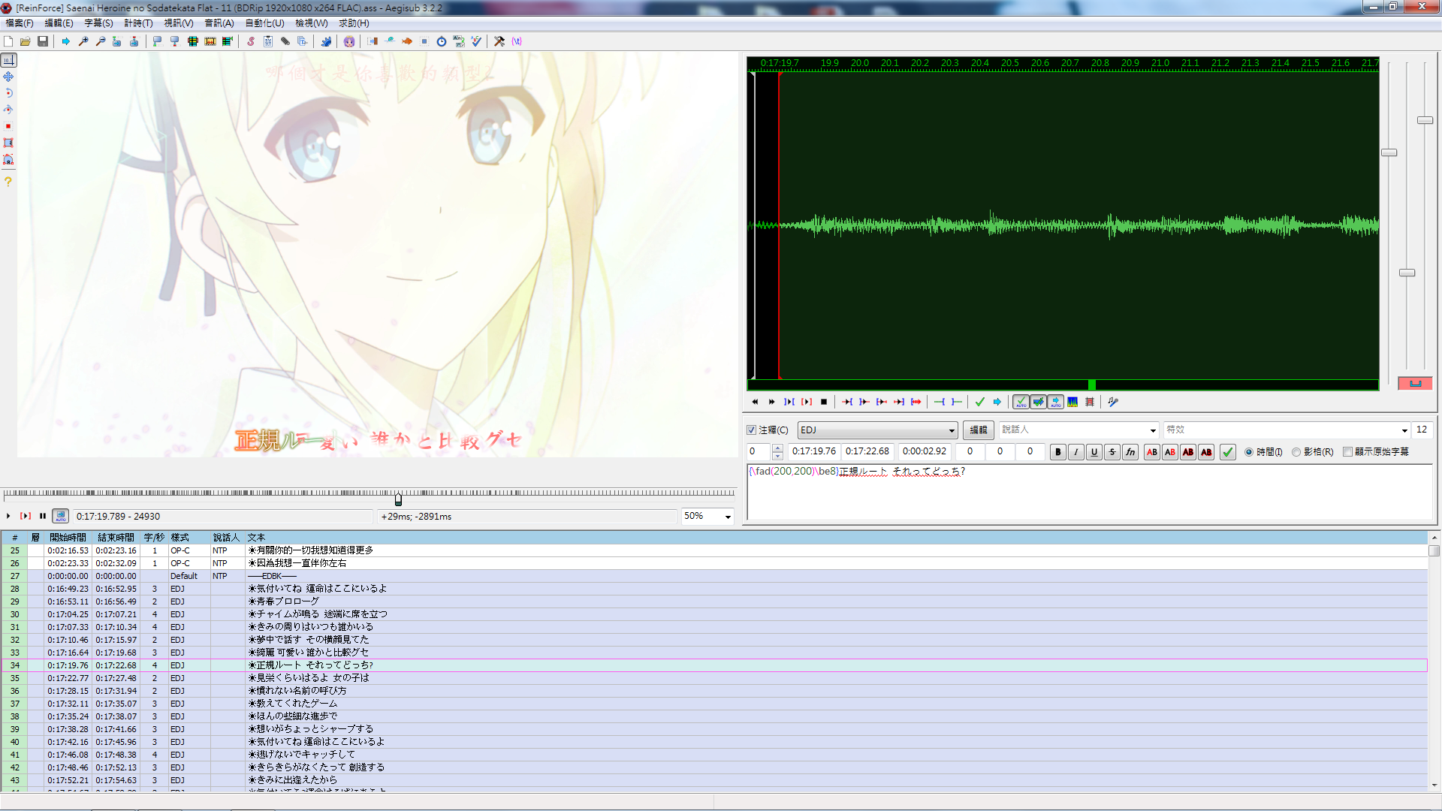Toggle video auto-scroll button
1442x811 pixels.
pos(60,516)
